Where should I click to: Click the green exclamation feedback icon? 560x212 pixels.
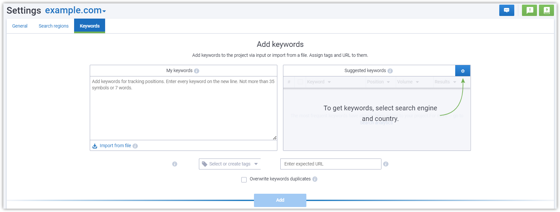tap(529, 10)
